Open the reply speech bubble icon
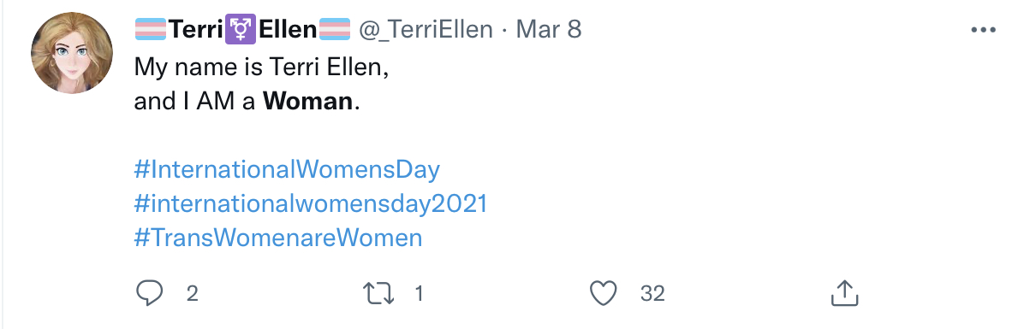This screenshot has height=329, width=1024. pos(149,293)
